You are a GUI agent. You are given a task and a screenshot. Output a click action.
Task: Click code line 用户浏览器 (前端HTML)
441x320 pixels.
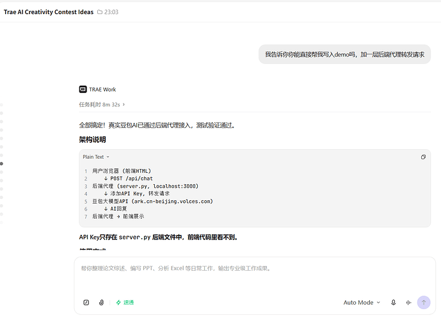(x=122, y=171)
